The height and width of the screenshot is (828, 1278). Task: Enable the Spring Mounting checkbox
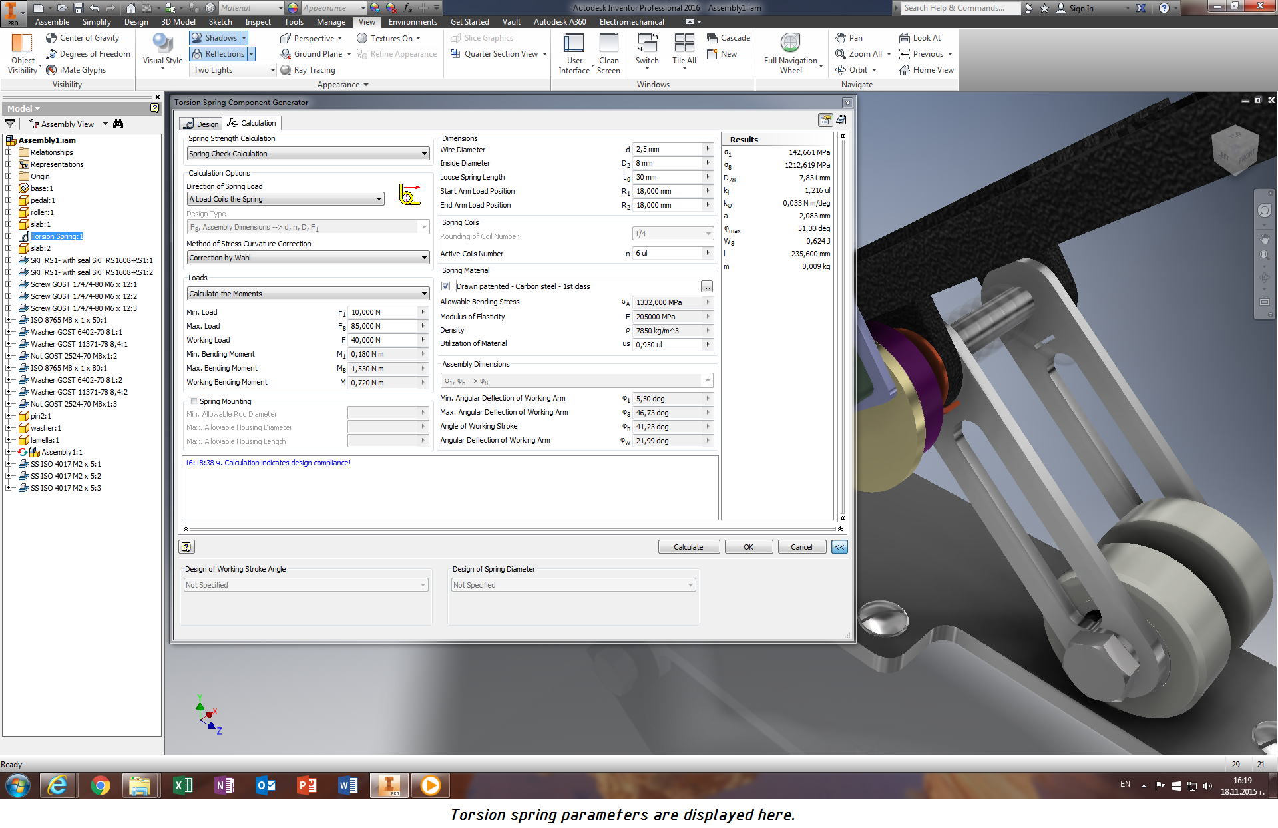(194, 401)
